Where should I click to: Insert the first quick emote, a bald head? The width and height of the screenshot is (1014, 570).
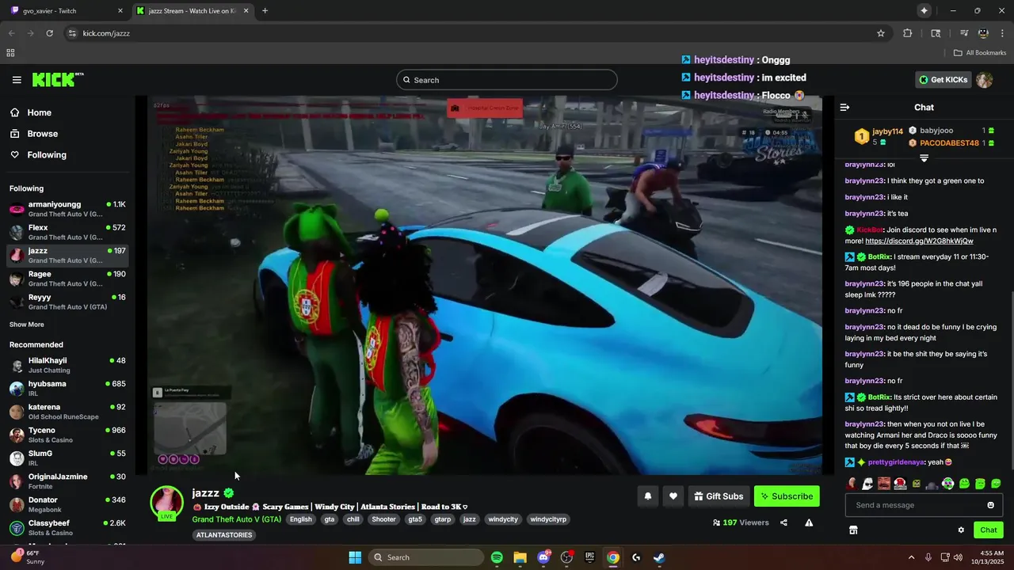tap(852, 483)
